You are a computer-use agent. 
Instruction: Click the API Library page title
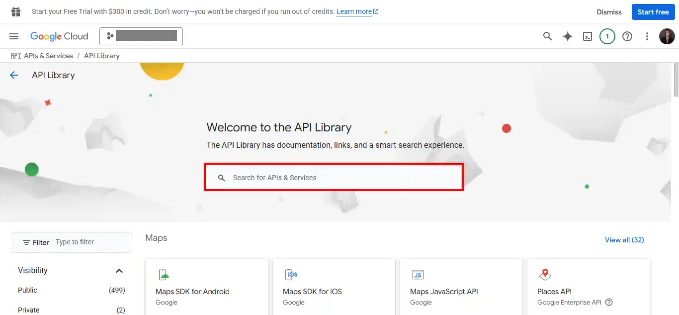point(53,75)
